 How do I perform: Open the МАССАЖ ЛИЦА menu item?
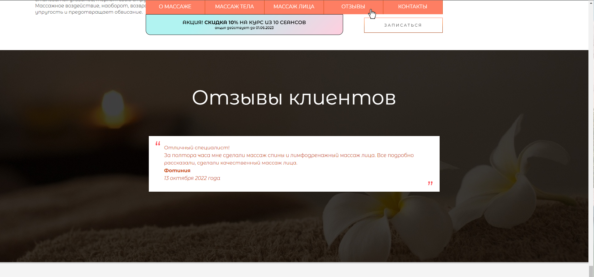294,7
